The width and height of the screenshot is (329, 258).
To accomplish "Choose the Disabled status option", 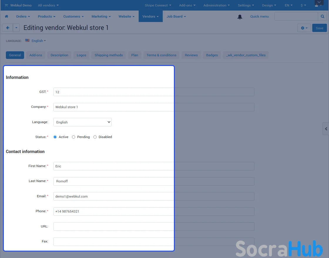I will [95, 137].
